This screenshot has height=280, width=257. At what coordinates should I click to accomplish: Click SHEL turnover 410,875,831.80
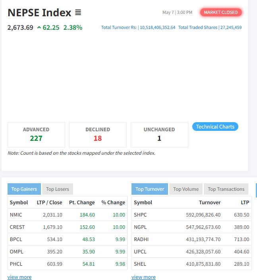click(x=203, y=264)
